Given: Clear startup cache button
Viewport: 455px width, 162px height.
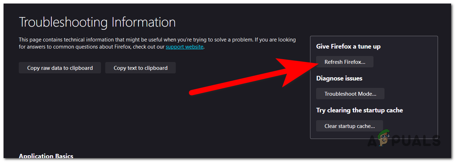Looking at the screenshot, I should [x=349, y=126].
